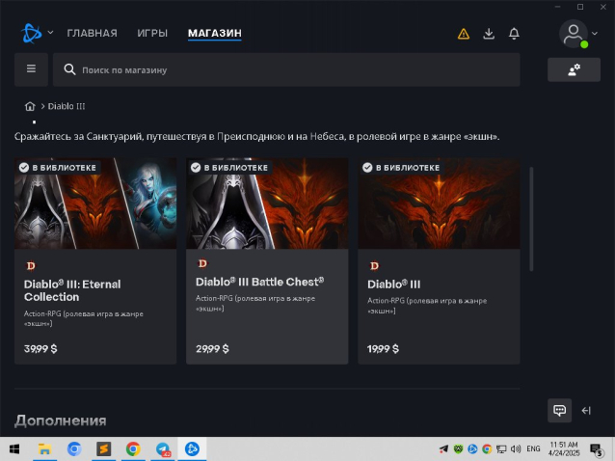Click Diablo III card's В БИБЛИОТЕКЕ badge
Screen dimensions: 615x461
[x=402, y=168]
